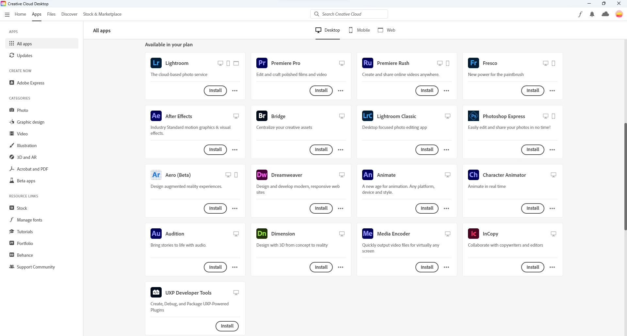
Task: Click the UXP Developer Tools icon
Action: pos(156,292)
